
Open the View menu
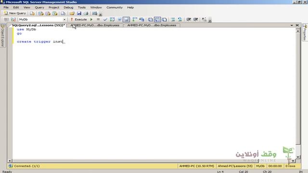coord(27,8)
